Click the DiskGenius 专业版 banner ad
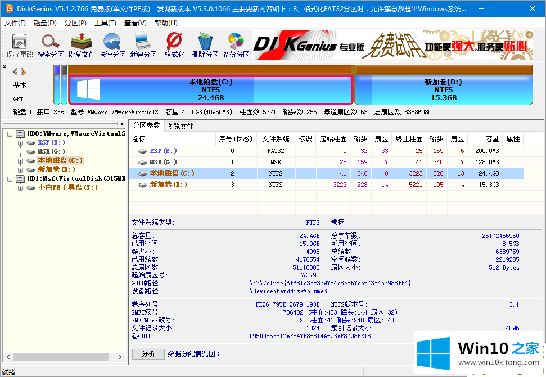The width and height of the screenshot is (546, 377). coord(392,45)
